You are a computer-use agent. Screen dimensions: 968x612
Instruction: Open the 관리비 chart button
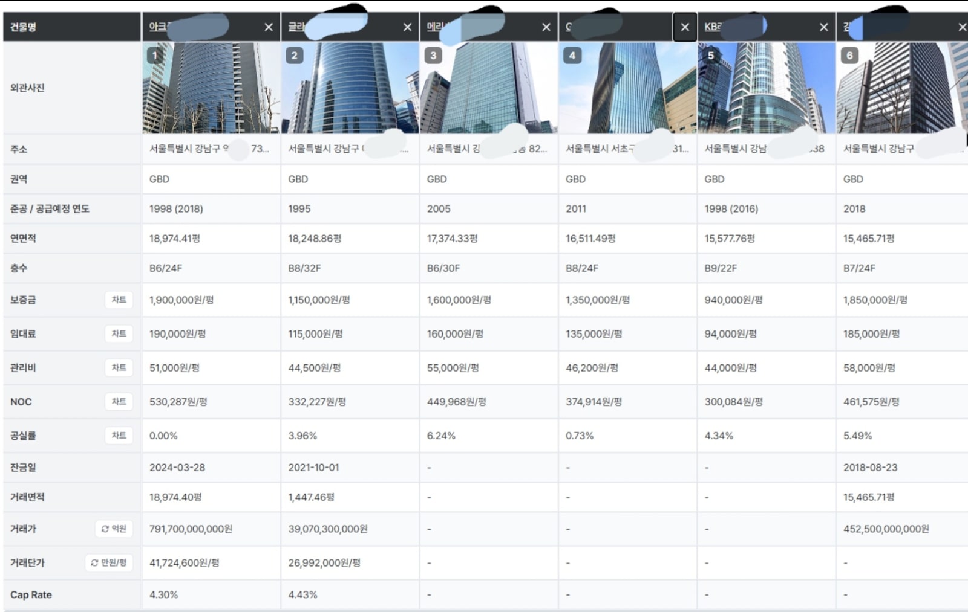(119, 367)
